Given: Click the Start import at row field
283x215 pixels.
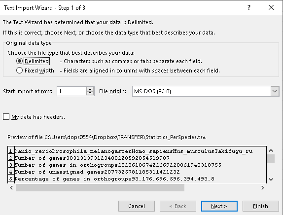Looking at the screenshot, I should 71,91.
